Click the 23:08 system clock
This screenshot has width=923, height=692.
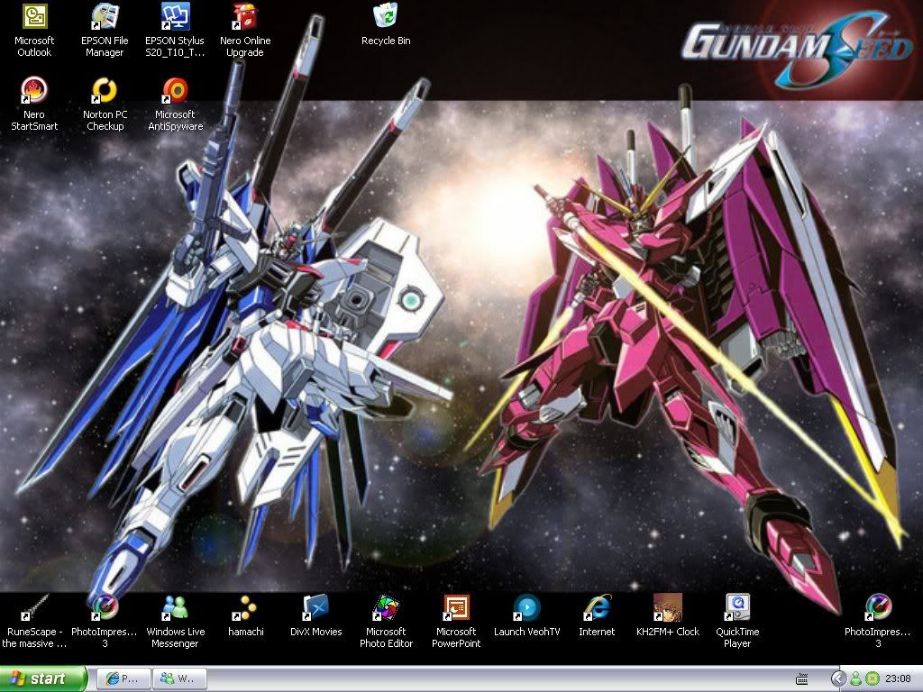click(x=898, y=679)
